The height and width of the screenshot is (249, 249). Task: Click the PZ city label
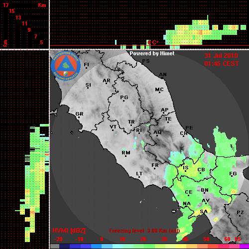(x=240, y=213)
